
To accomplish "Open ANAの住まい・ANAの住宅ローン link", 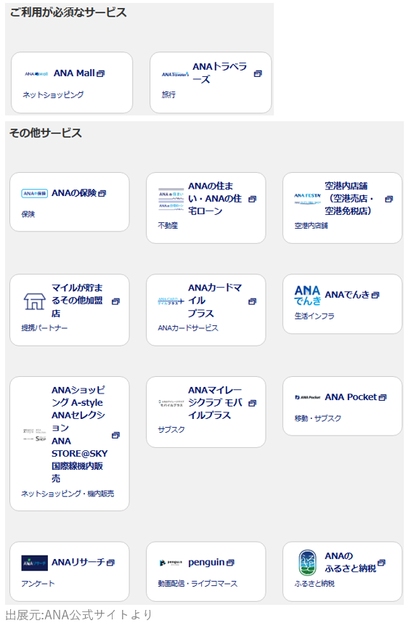I will [215, 198].
